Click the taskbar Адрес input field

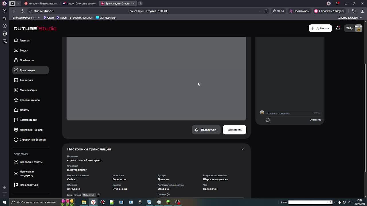(x=308, y=202)
